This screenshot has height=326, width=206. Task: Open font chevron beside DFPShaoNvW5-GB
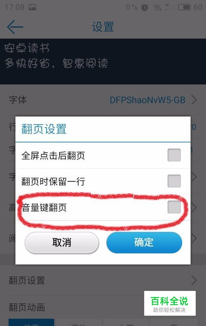(194, 100)
